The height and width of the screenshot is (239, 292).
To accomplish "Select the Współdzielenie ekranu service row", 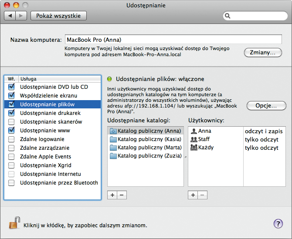I will point(52,96).
